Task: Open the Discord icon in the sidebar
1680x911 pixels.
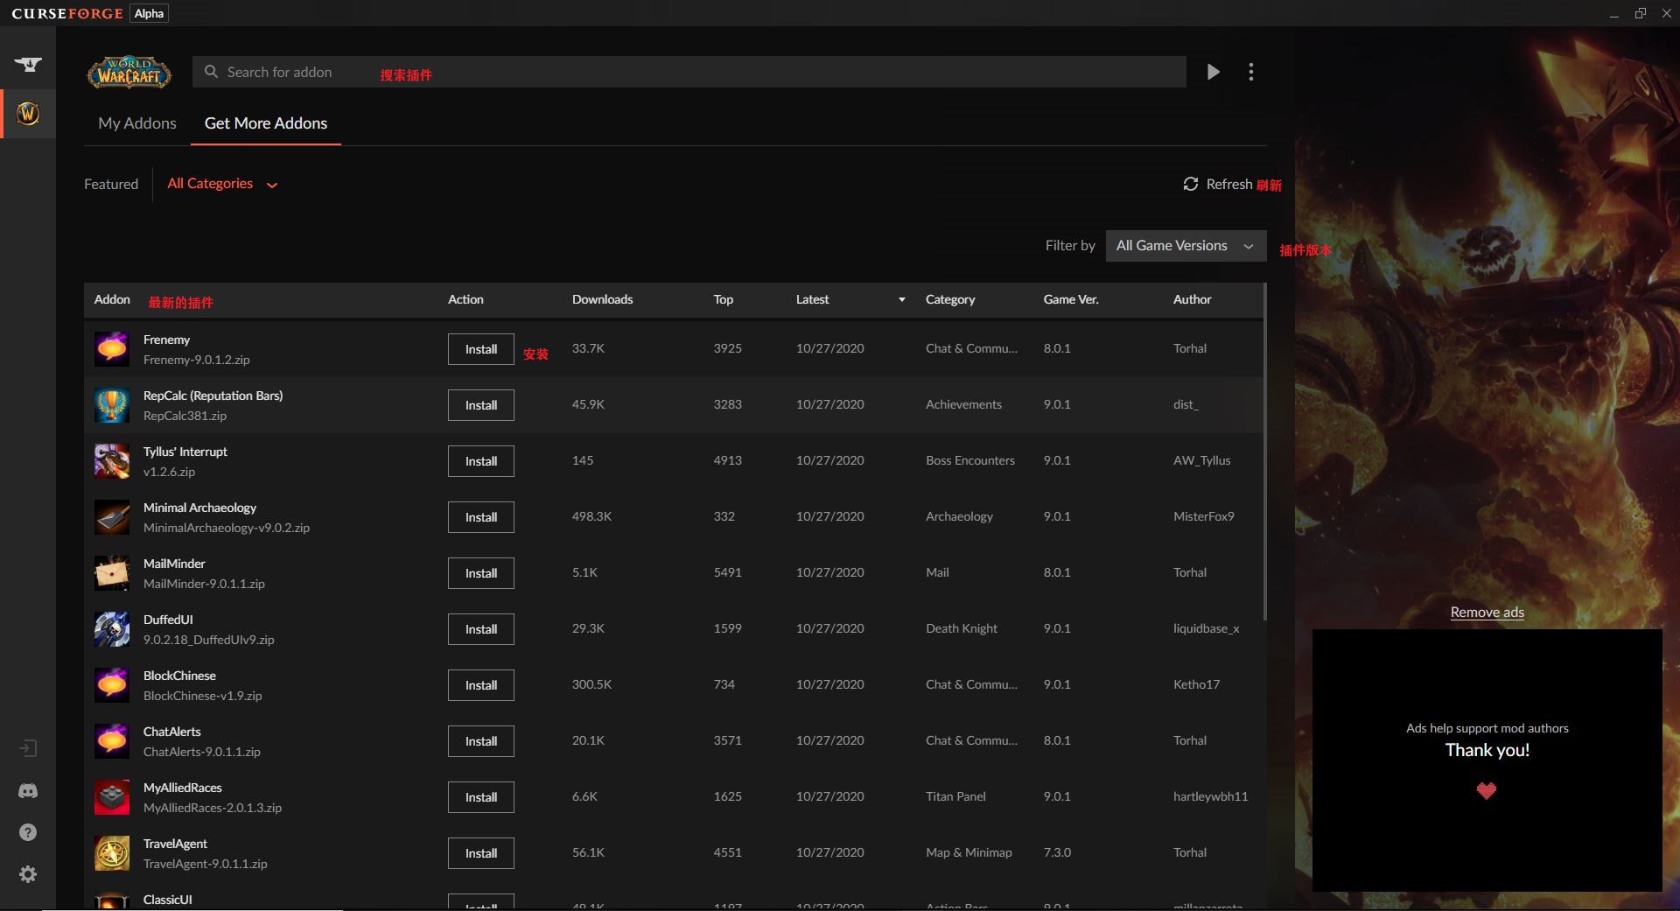Action: [28, 790]
